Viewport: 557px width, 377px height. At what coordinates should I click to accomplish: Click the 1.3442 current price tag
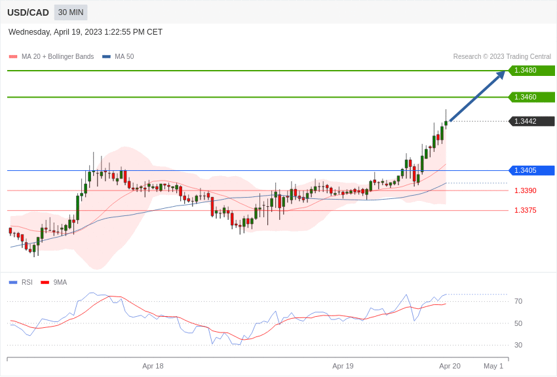tap(532, 121)
